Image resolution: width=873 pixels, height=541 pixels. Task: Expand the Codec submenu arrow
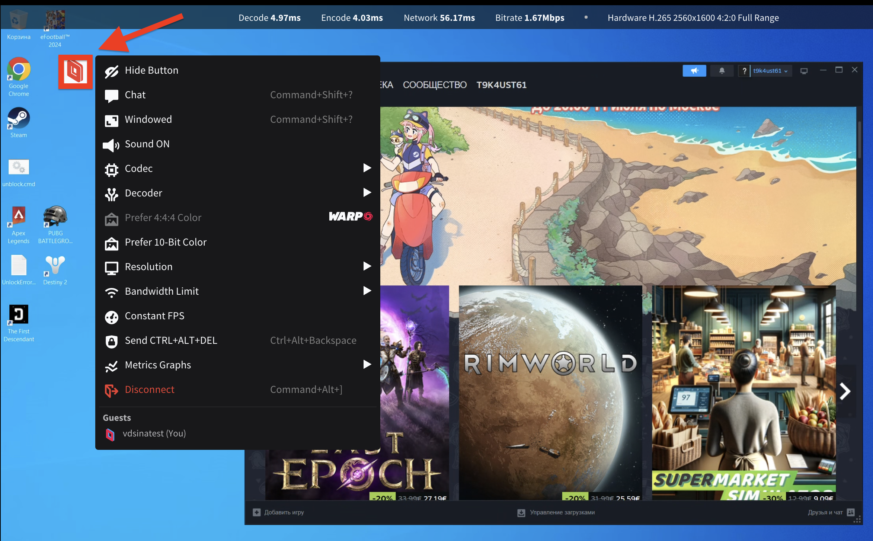pyautogui.click(x=367, y=168)
